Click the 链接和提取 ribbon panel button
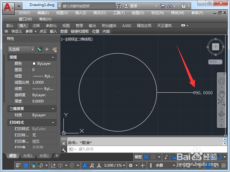Viewport: 230px width, 172px height. [x=80, y=31]
